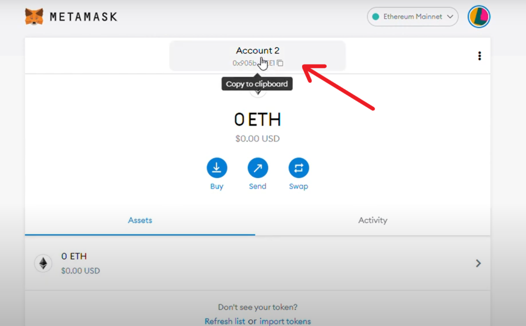
Task: Copy the account address with the clipboard icon
Action: (279, 63)
